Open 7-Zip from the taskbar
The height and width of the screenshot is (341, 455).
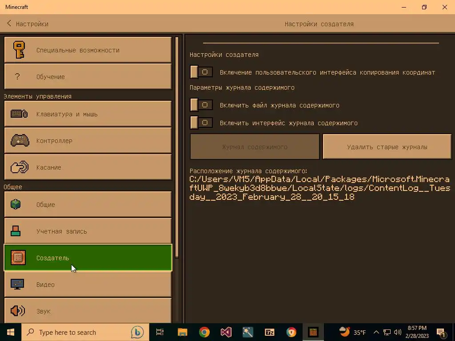[x=270, y=332]
